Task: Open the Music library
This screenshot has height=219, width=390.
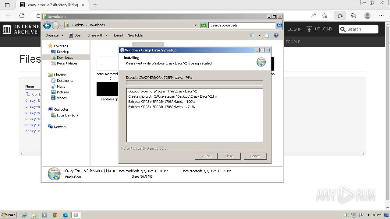Action: 61,86
